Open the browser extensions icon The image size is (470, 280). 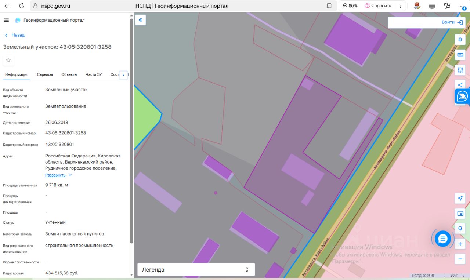[x=447, y=6]
